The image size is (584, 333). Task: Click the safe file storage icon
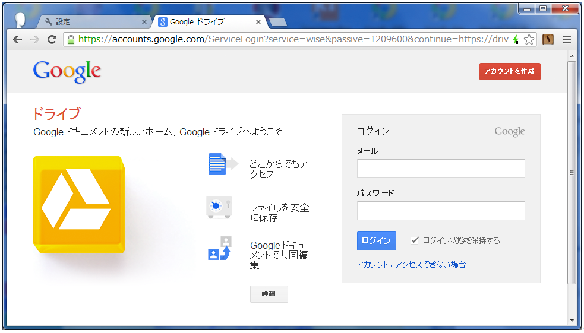(x=219, y=207)
